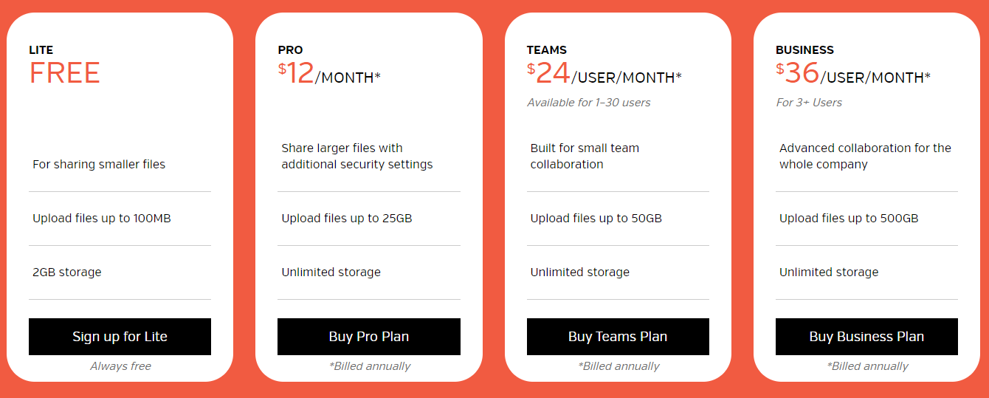The image size is (989, 398).
Task: Click the 'Always free' caption
Action: pos(120,366)
